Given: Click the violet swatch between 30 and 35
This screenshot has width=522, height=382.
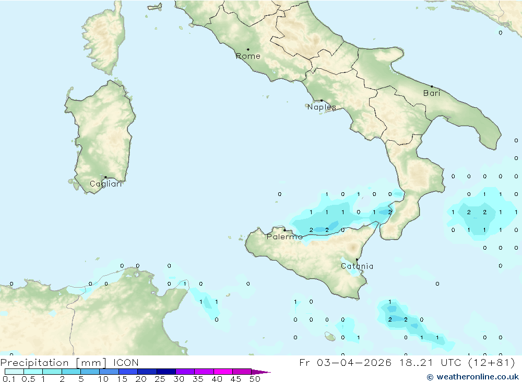Looking at the screenshot, I should click(185, 372).
